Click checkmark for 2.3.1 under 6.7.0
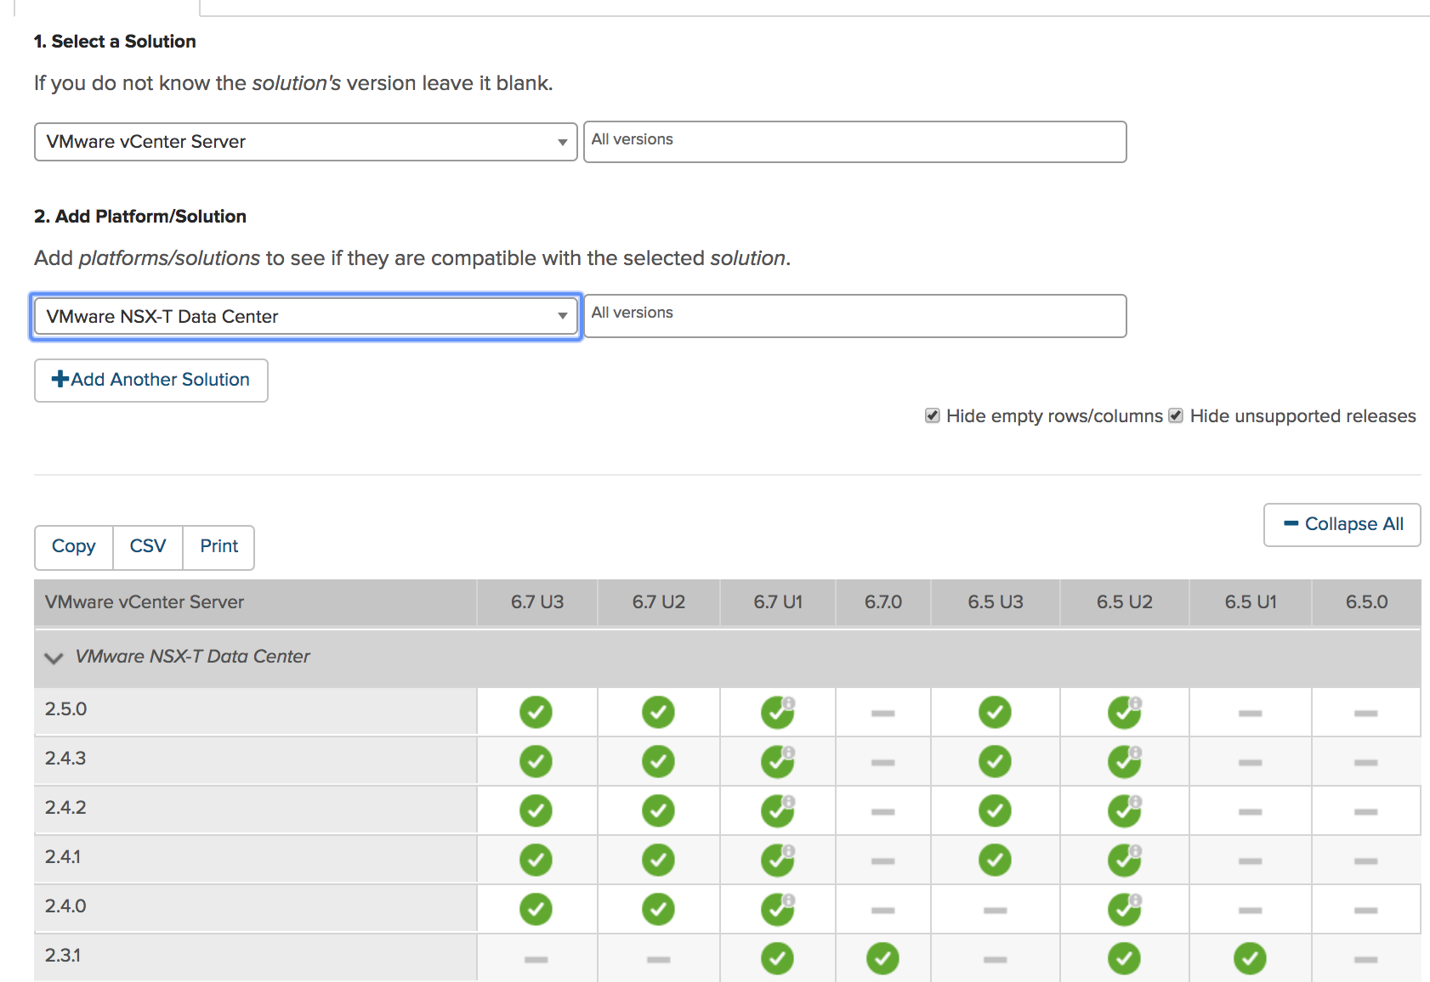The height and width of the screenshot is (982, 1430). pos(882,958)
